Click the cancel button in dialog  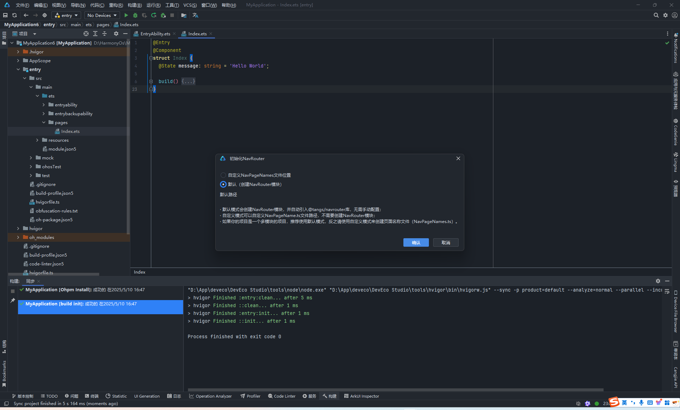pos(446,242)
